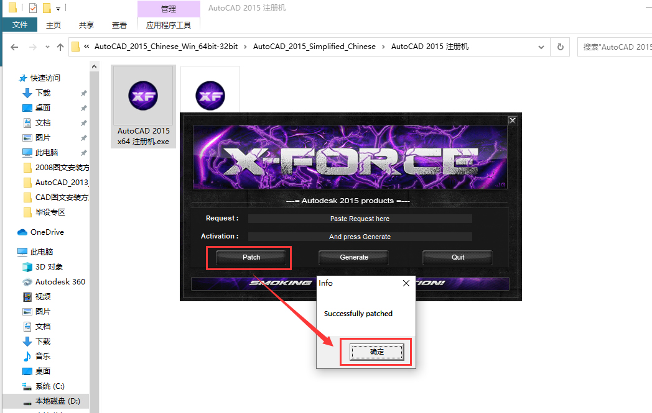Click the Activation output field
The width and height of the screenshot is (652, 413).
(360, 237)
